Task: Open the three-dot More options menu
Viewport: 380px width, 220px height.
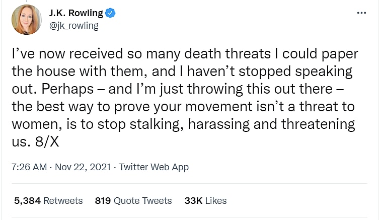Action: point(361,13)
